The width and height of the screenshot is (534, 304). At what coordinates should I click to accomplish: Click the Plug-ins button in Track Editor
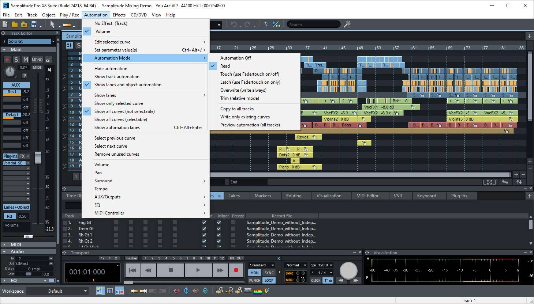pos(10,156)
